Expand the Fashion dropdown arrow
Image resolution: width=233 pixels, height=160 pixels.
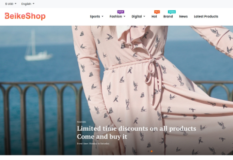click(x=125, y=16)
